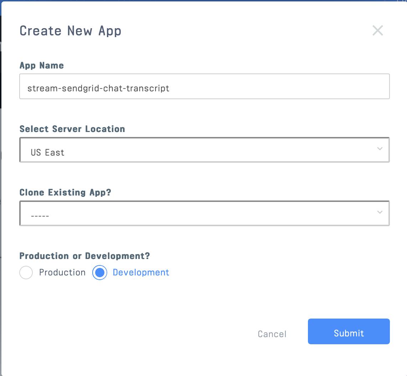This screenshot has height=376, width=407.
Task: Select the Development radio button
Action: click(x=100, y=272)
